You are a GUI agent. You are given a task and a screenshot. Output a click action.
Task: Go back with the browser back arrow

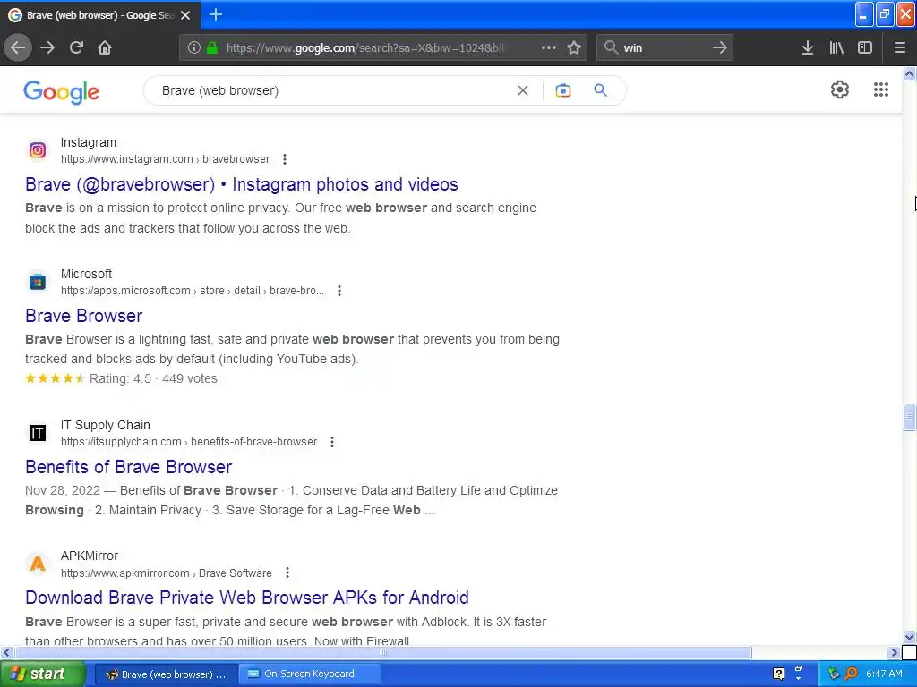tap(18, 48)
